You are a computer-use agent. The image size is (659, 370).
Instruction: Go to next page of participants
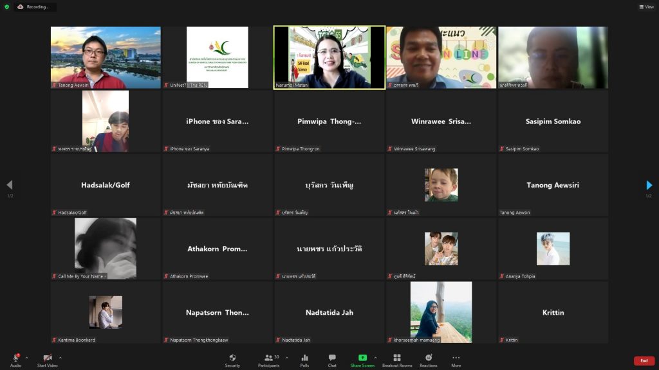point(649,185)
